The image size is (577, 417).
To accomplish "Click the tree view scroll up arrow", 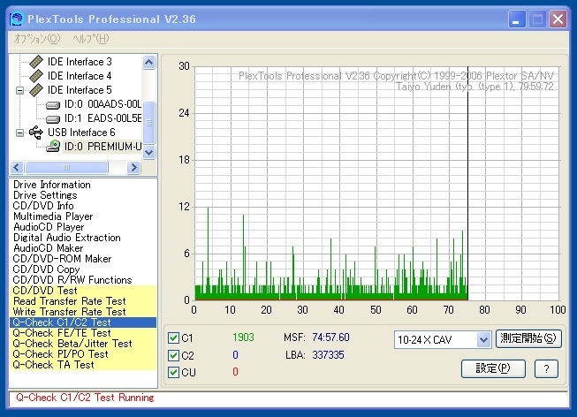I will [x=148, y=62].
